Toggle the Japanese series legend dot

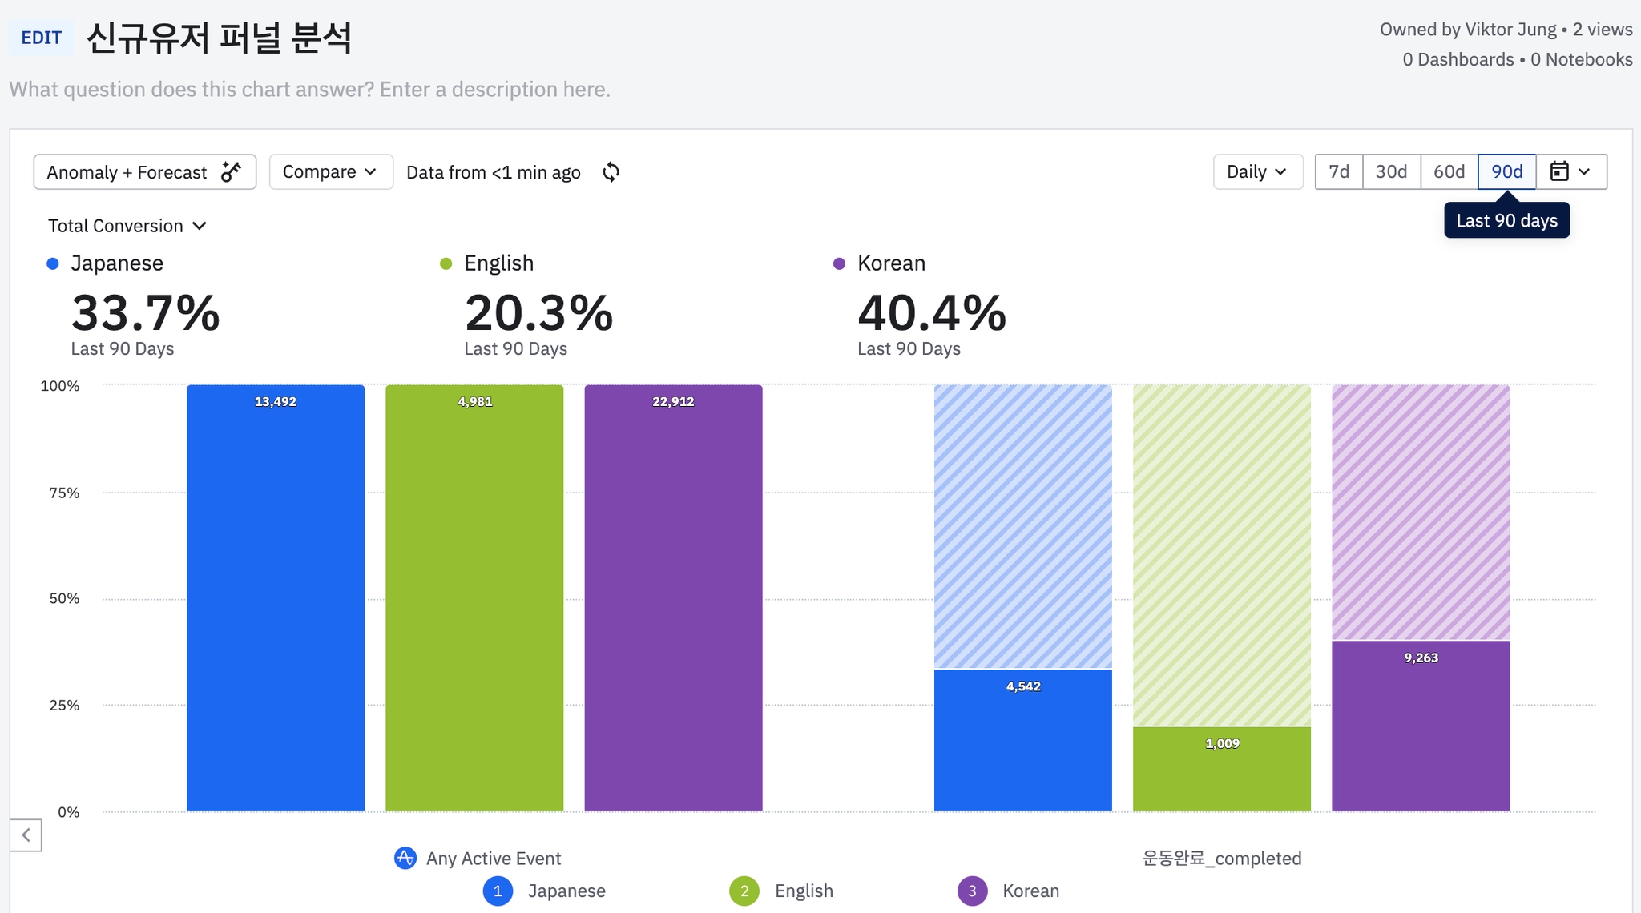click(x=53, y=263)
